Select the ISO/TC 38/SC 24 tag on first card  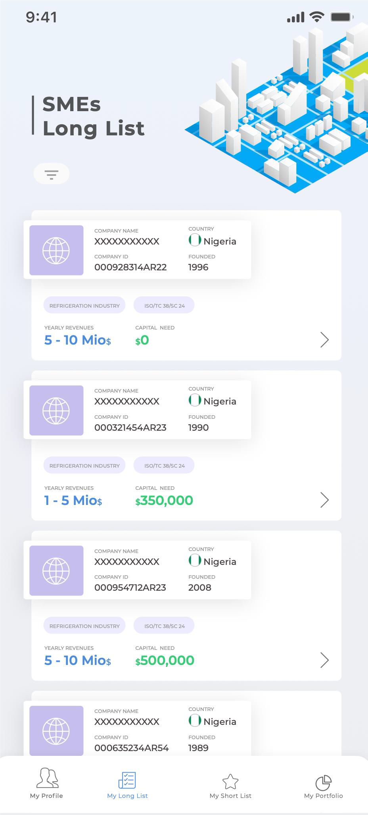(164, 306)
